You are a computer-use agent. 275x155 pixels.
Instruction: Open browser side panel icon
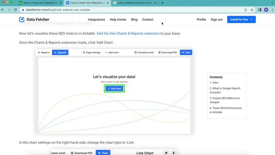click(x=260, y=10)
